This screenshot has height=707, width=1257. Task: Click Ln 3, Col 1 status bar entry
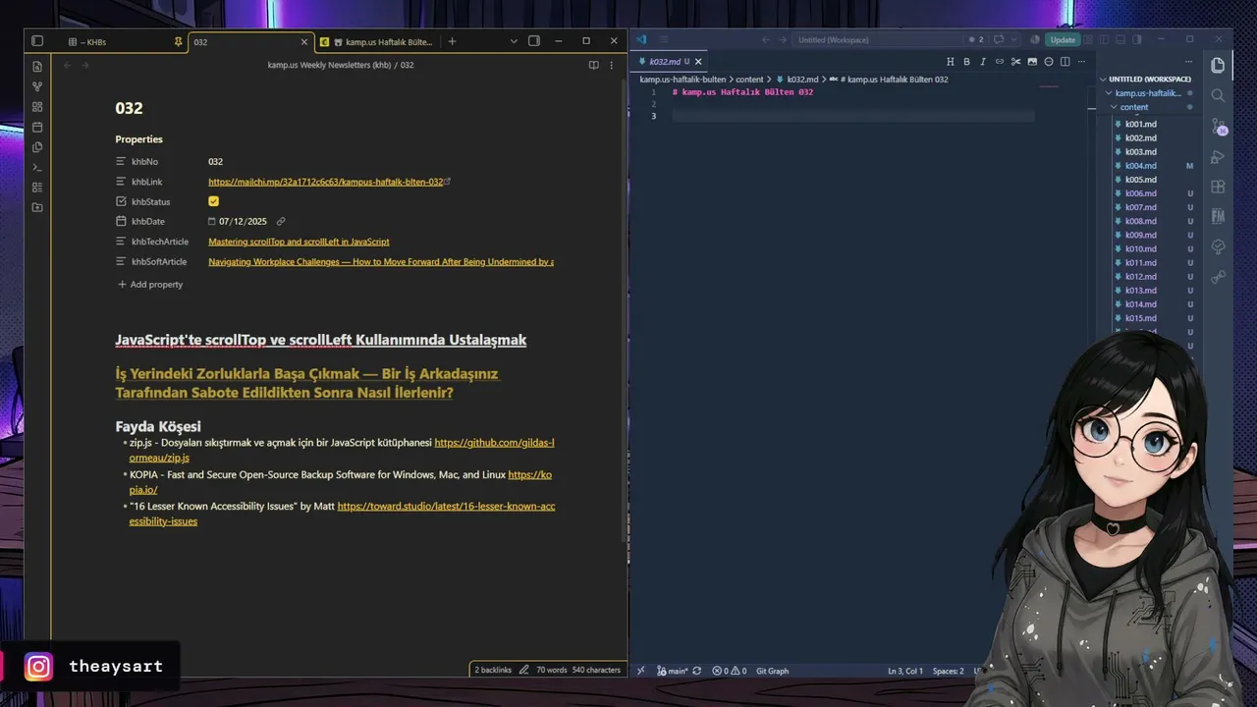coord(905,671)
